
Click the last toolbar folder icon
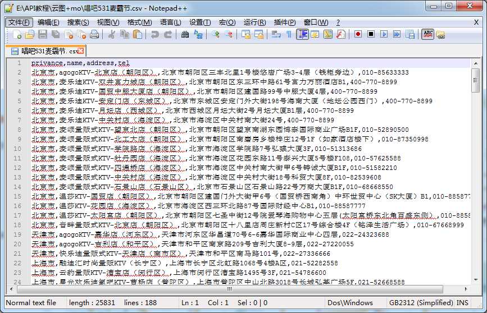440,34
